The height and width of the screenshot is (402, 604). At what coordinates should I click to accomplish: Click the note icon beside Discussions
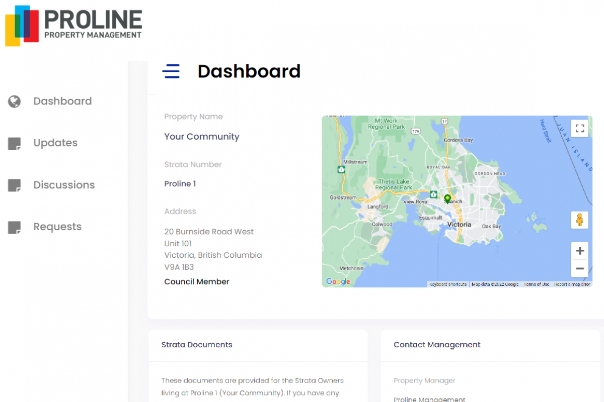point(15,185)
